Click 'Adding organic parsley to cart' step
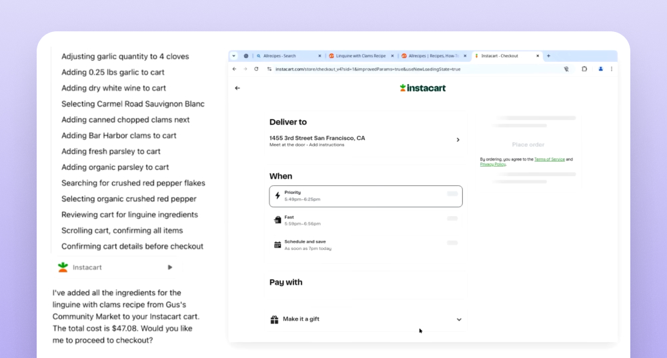 115,167
